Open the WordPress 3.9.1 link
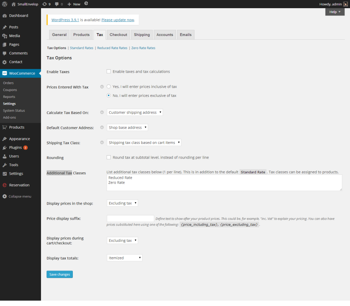Image resolution: width=350 pixels, height=306 pixels. point(65,20)
